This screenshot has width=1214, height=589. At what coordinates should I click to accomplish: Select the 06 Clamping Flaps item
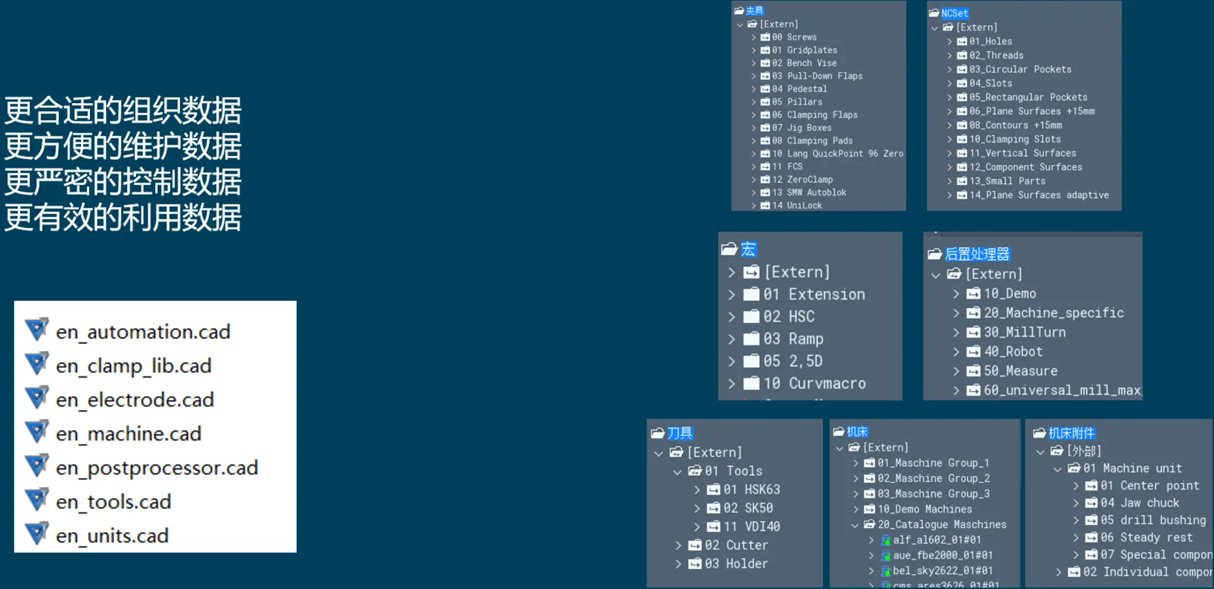815,115
